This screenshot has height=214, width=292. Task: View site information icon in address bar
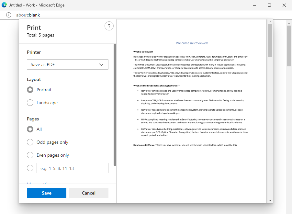point(9,15)
